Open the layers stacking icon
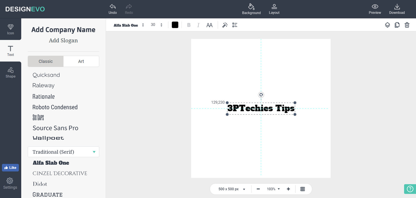The height and width of the screenshot is (198, 416). (387, 25)
